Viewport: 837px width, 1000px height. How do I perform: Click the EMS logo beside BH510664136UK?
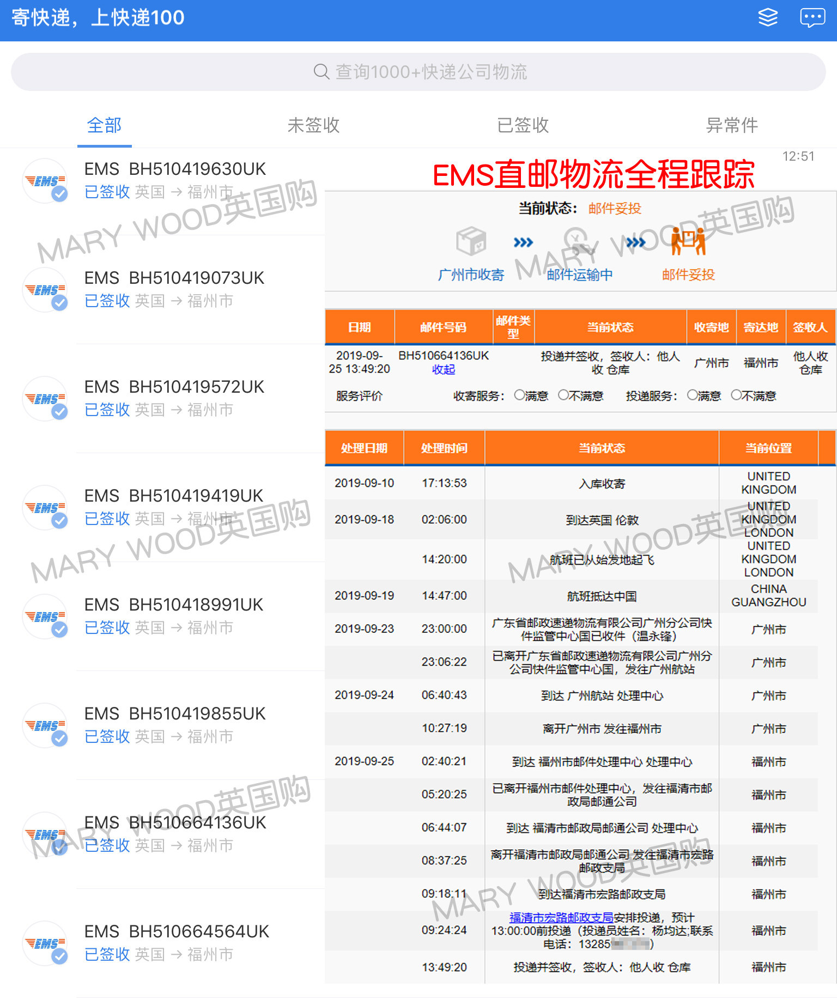click(x=45, y=834)
